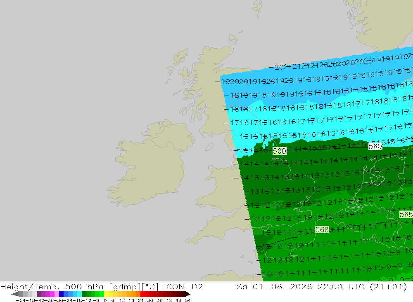Viewport: 413px width, 302px height.
Task: Click the 560 contour label with white background
Action: coord(375,146)
